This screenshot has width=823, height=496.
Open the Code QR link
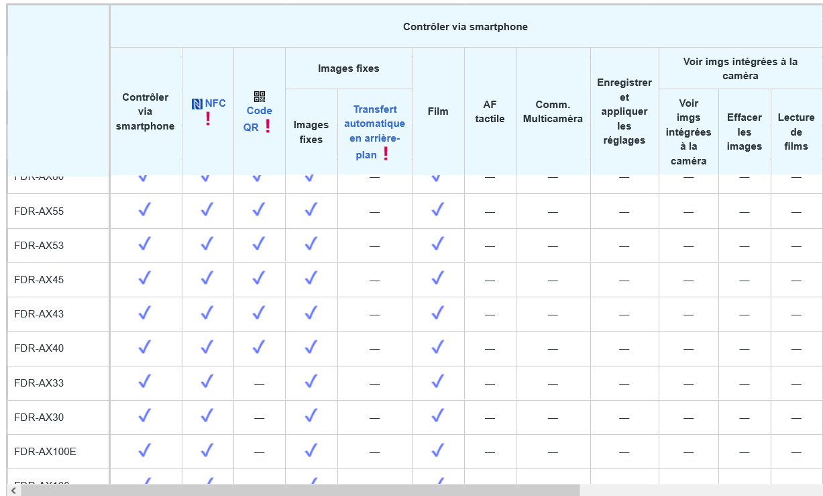[258, 111]
